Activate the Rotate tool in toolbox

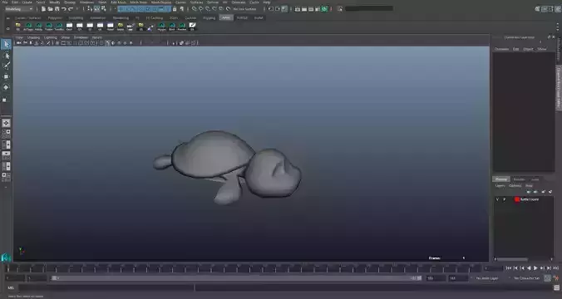[x=6, y=87]
